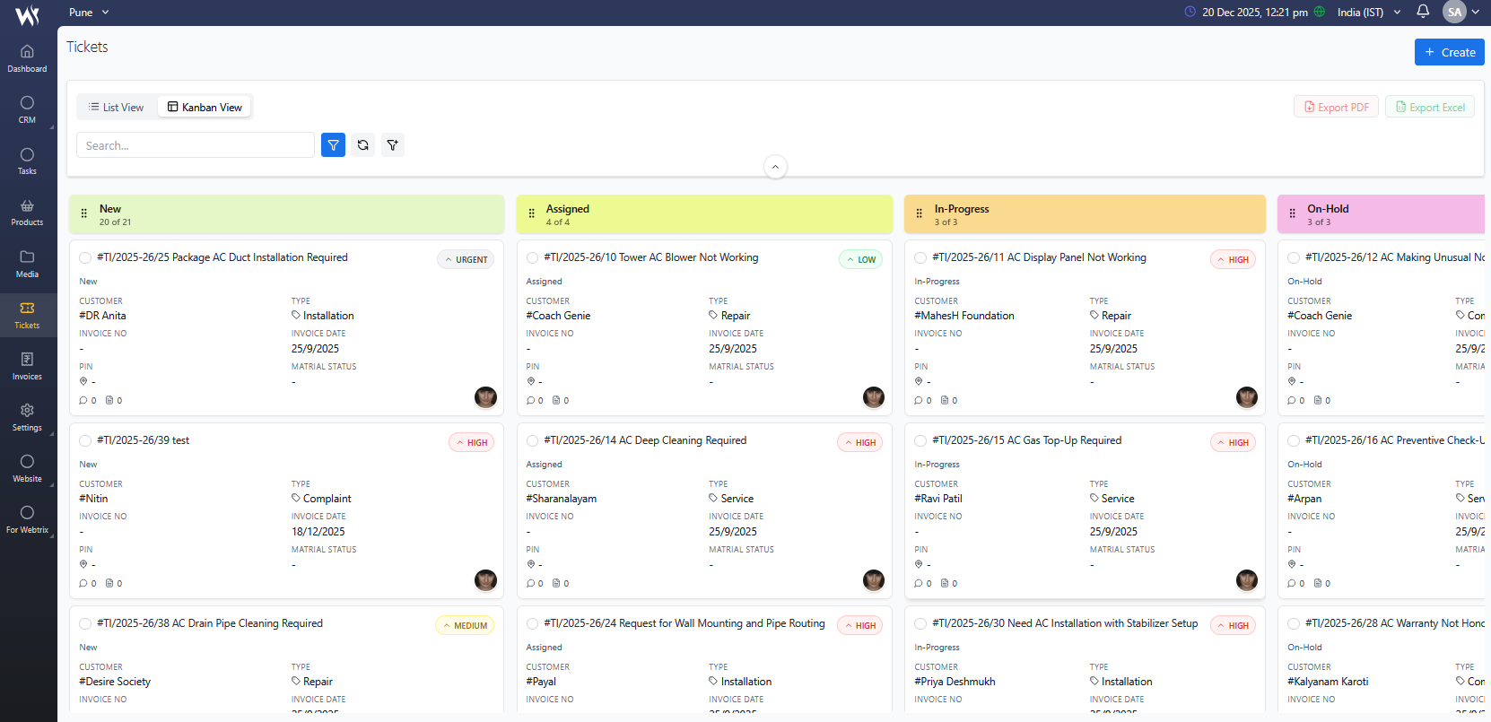Image resolution: width=1491 pixels, height=722 pixels.
Task: Open the Products sidebar icon
Action: [27, 213]
